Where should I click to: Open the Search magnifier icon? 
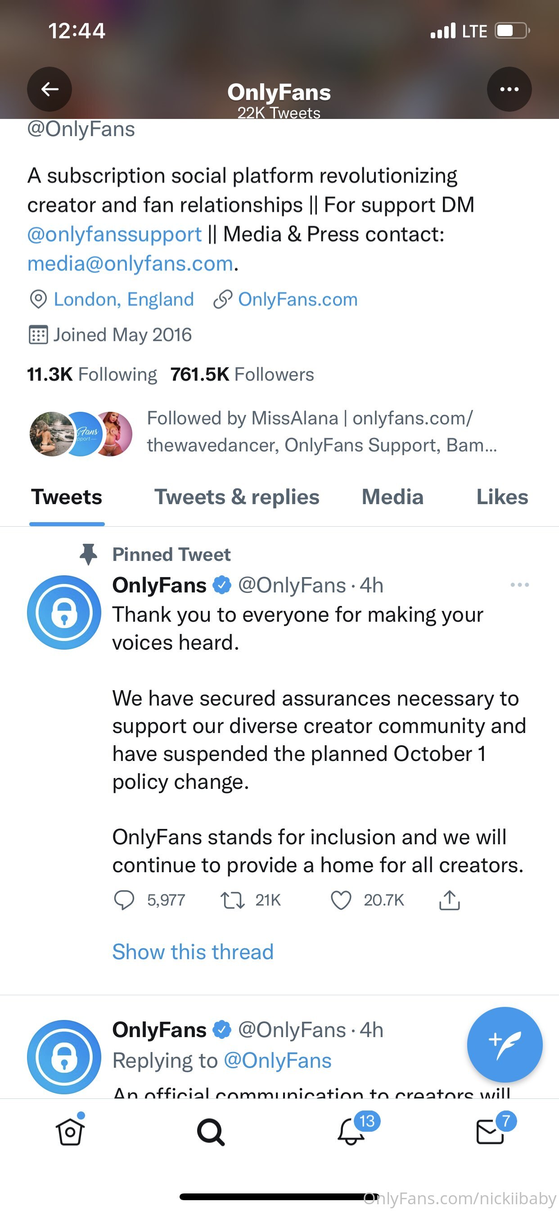pyautogui.click(x=211, y=1132)
